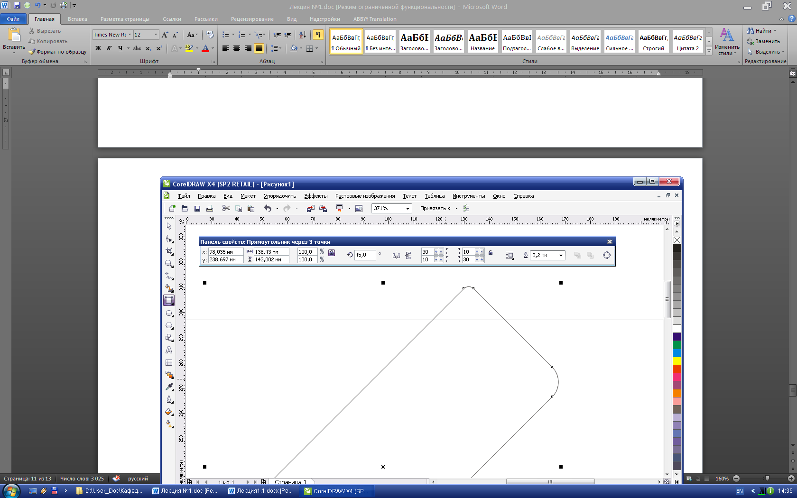Click the Borders icon in paragraph group
The image size is (797, 498).
pyautogui.click(x=309, y=48)
